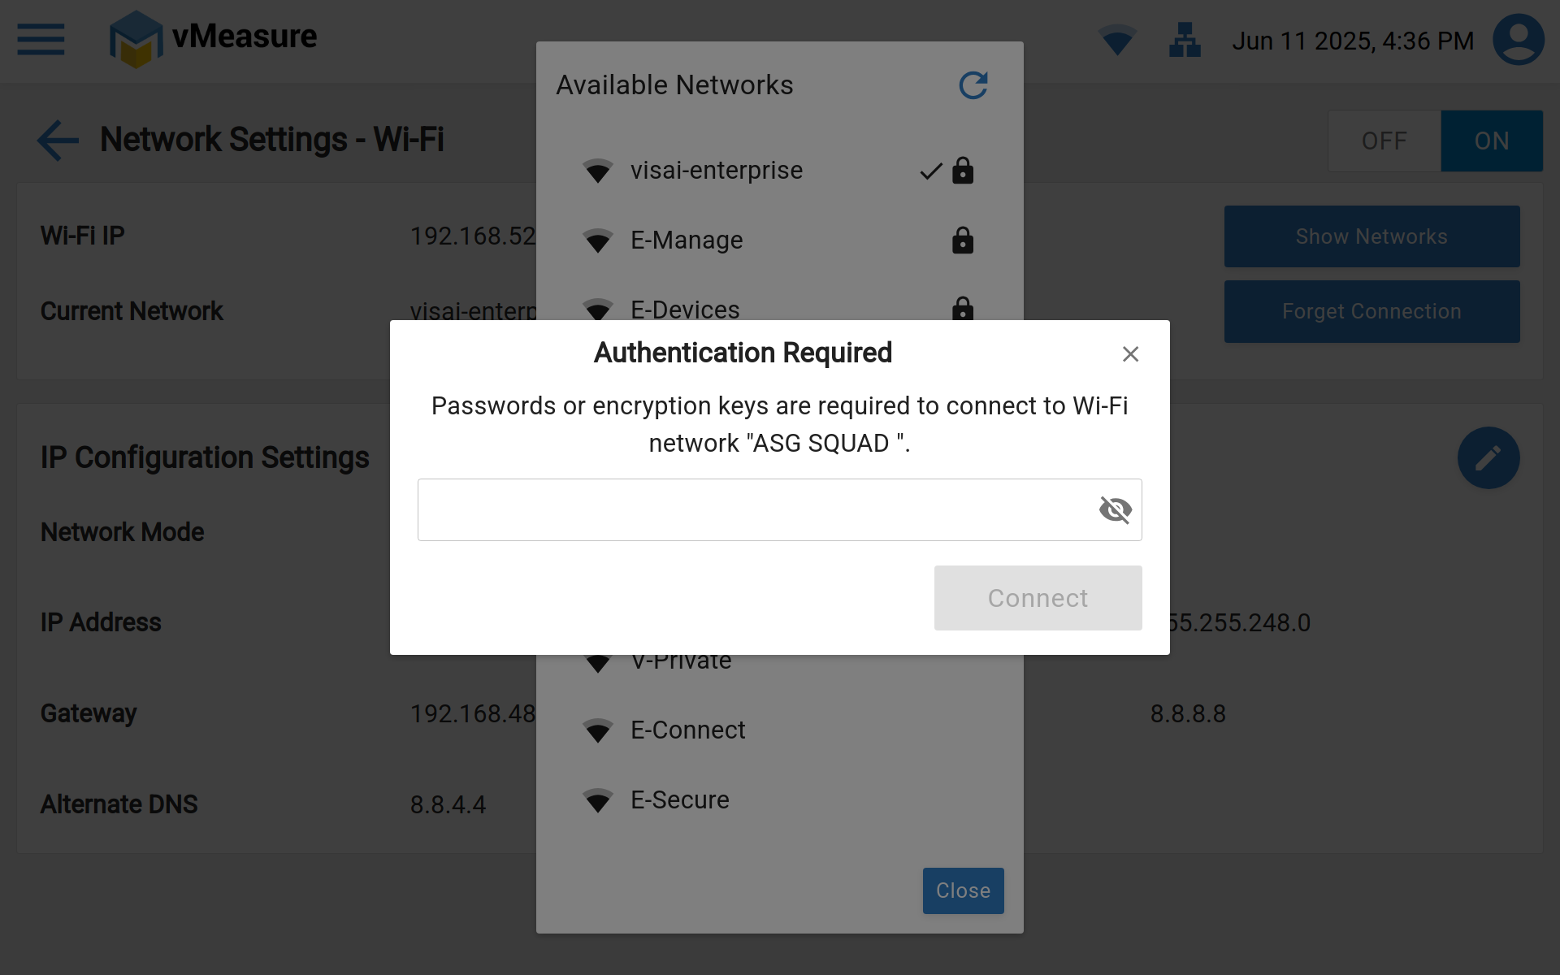The image size is (1560, 975).
Task: Choose the E-Connect network
Action: tap(687, 730)
